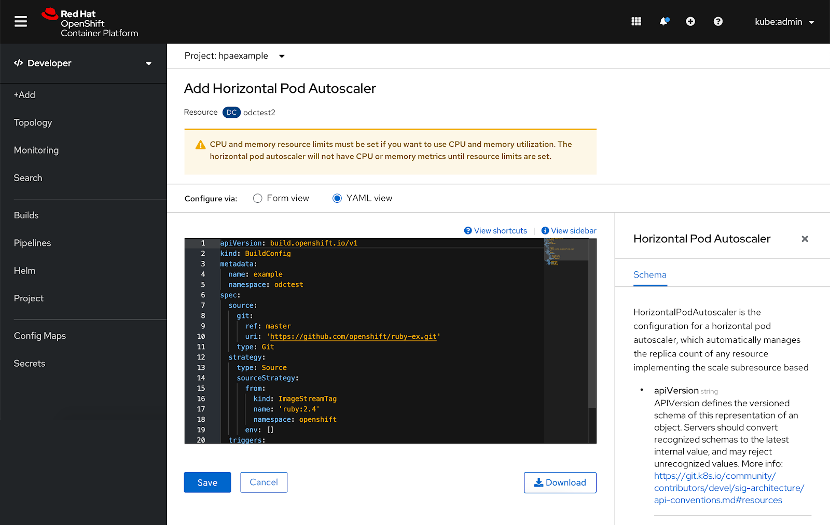
Task: Open Pipelines in the sidebar
Action: tap(32, 243)
